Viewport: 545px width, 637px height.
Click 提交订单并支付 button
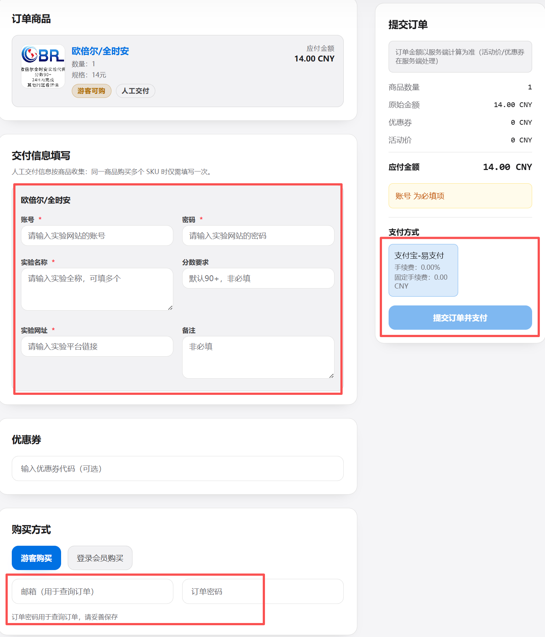(460, 318)
